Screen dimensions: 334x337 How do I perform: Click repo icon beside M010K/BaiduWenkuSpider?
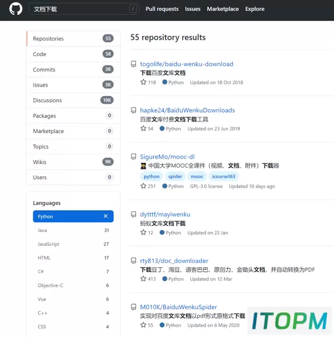[x=134, y=307]
